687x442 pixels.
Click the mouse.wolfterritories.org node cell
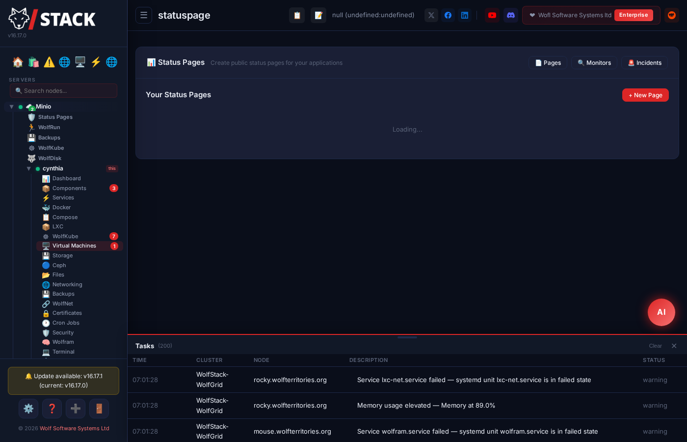(x=292, y=431)
